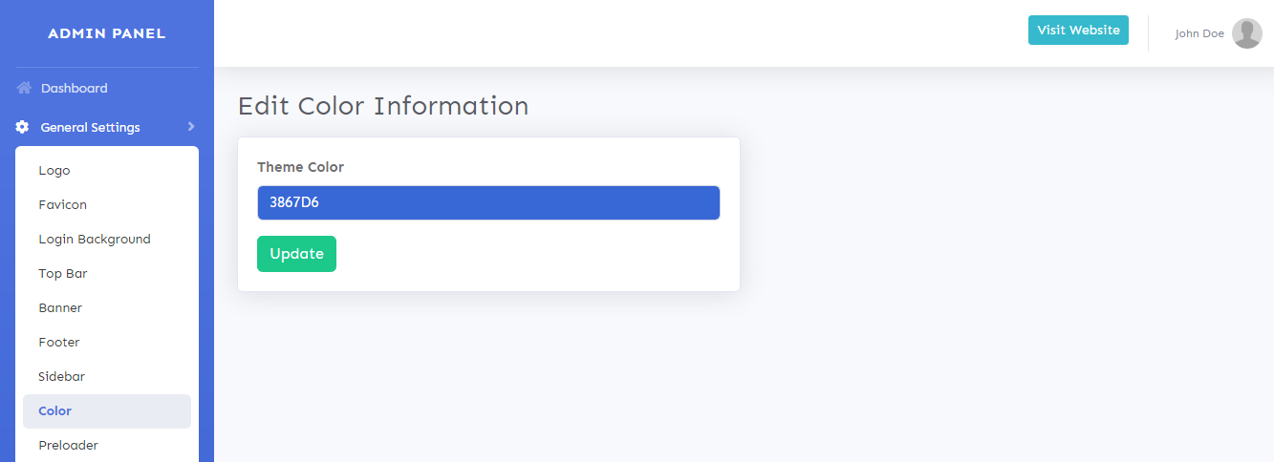Click the John Doe username text
Screen dimensions: 1274x462
[x=1199, y=33]
